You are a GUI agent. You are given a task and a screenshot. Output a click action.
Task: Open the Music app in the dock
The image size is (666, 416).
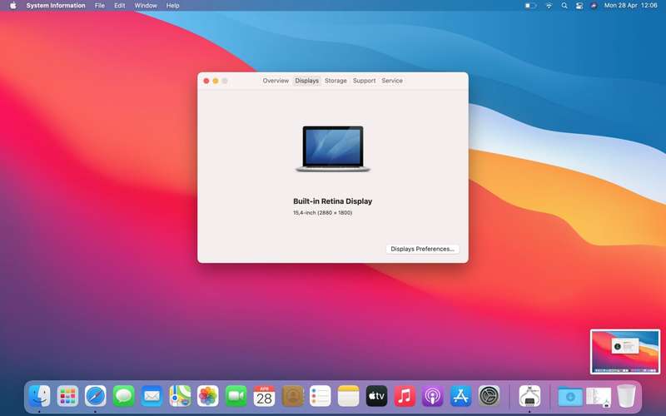[x=405, y=396]
